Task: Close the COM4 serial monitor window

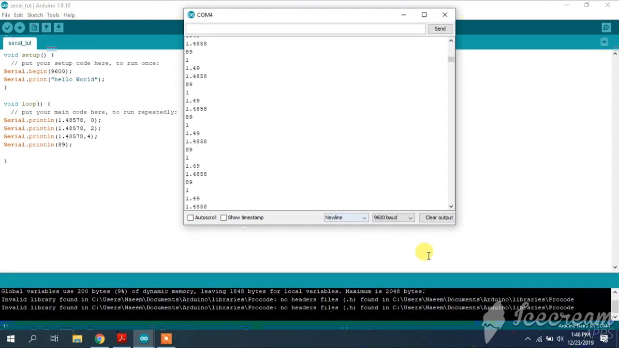Action: point(445,14)
